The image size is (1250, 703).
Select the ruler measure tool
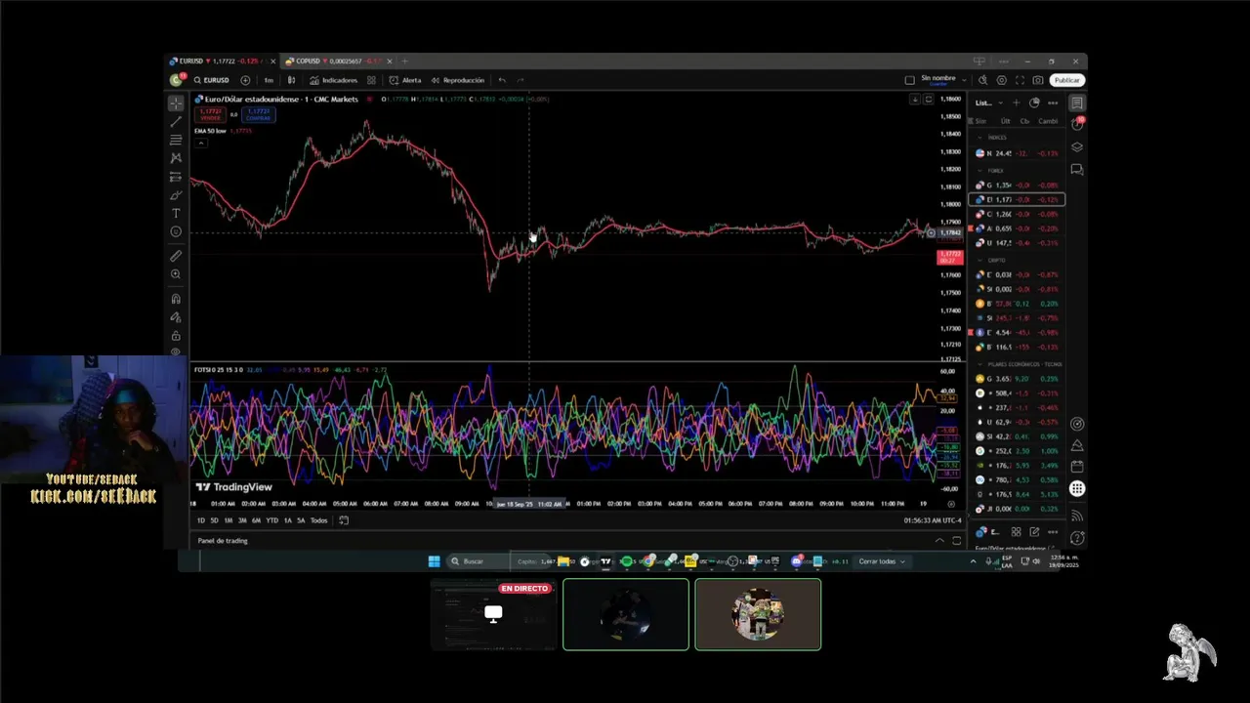176,256
